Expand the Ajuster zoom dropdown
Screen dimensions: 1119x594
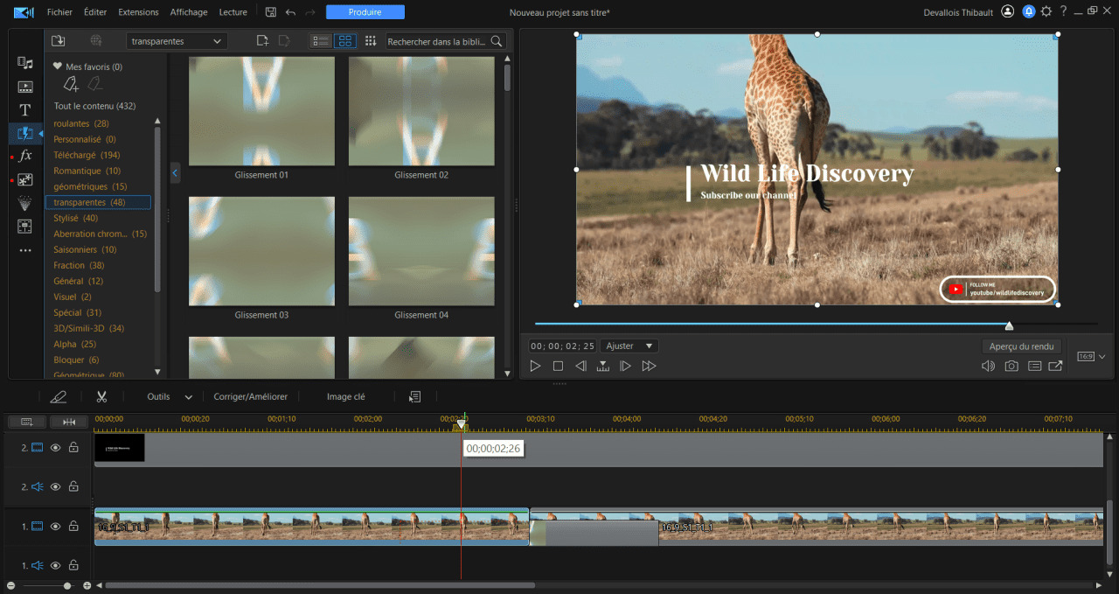pos(629,346)
